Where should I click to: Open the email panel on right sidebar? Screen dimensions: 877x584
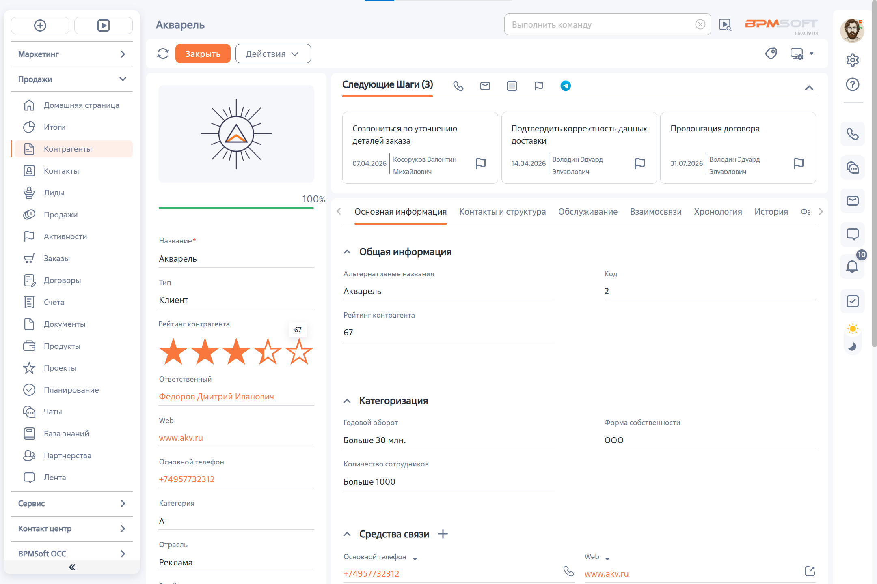click(x=852, y=201)
